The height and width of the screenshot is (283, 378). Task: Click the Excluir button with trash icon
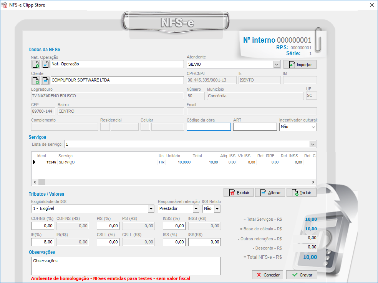239,193
